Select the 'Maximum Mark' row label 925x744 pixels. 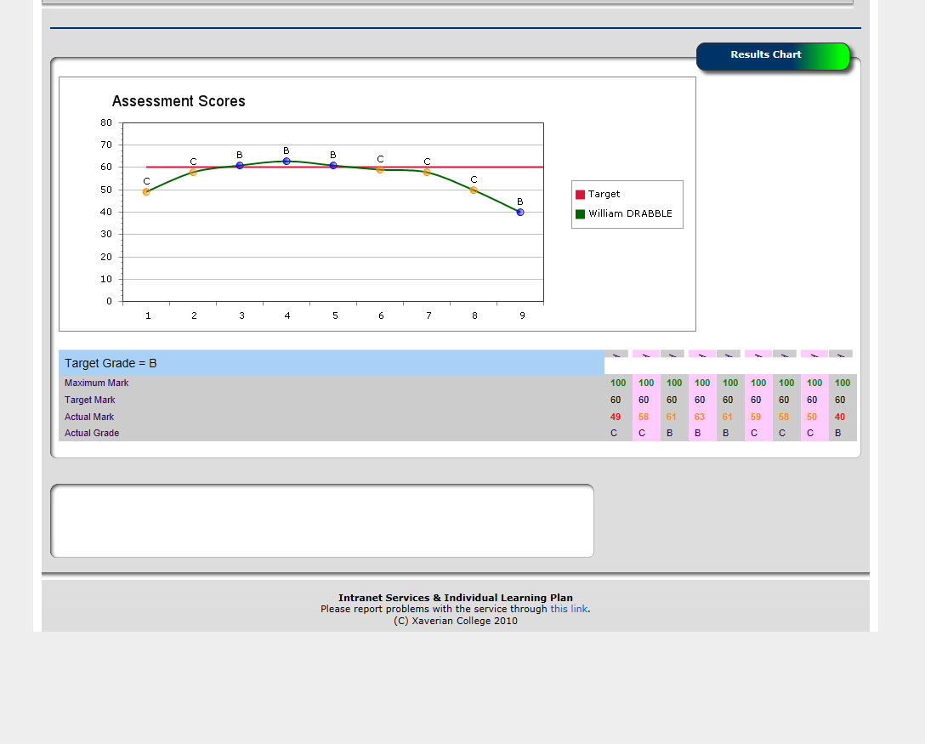[96, 383]
